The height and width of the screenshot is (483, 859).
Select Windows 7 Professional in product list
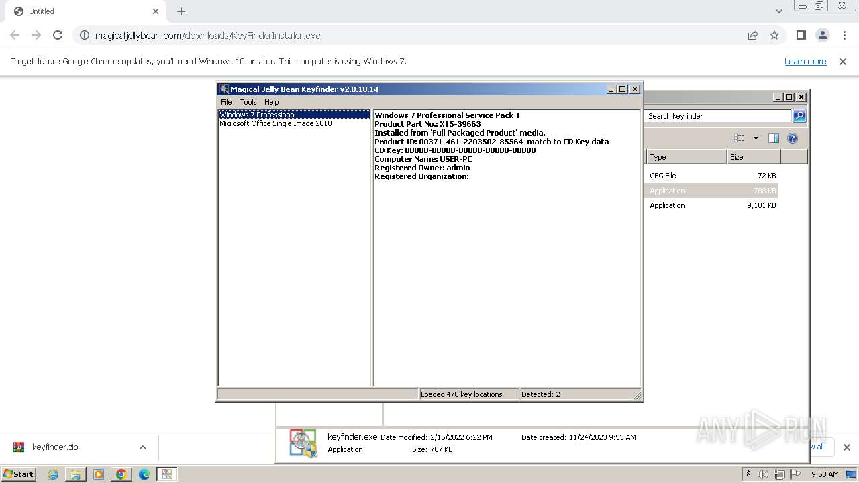click(294, 115)
